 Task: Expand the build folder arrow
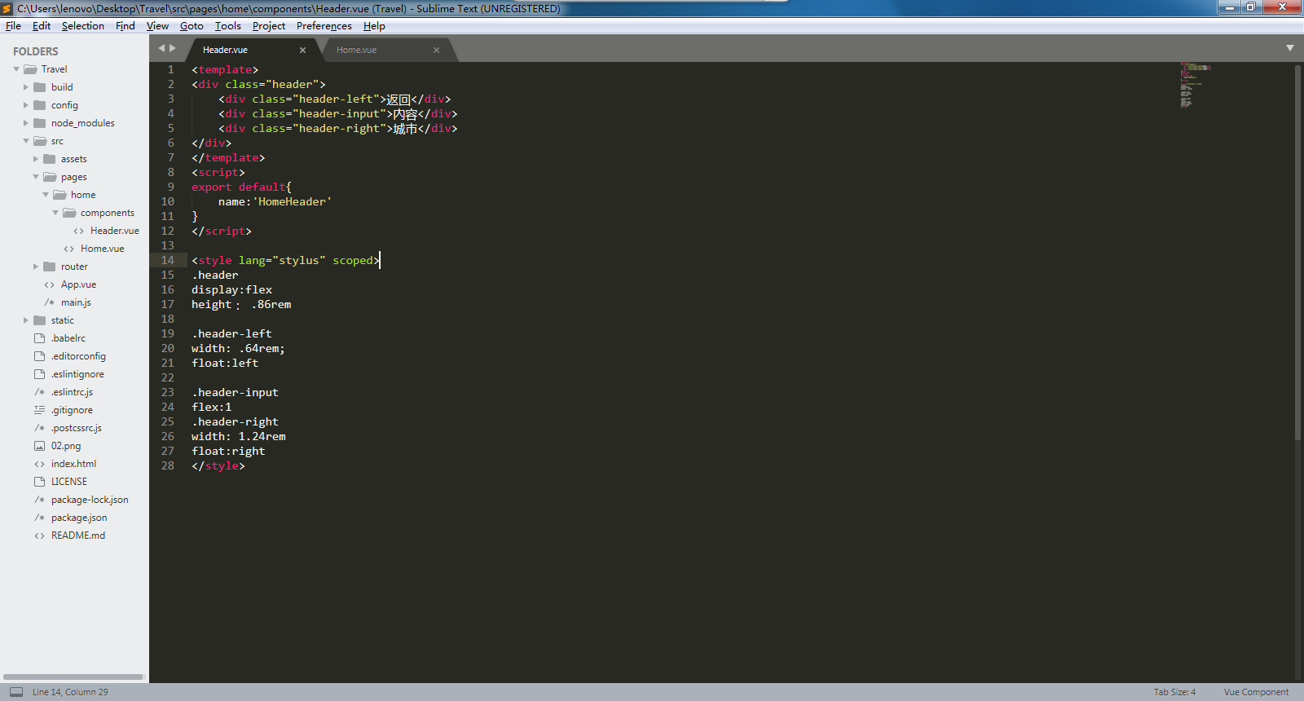point(26,87)
